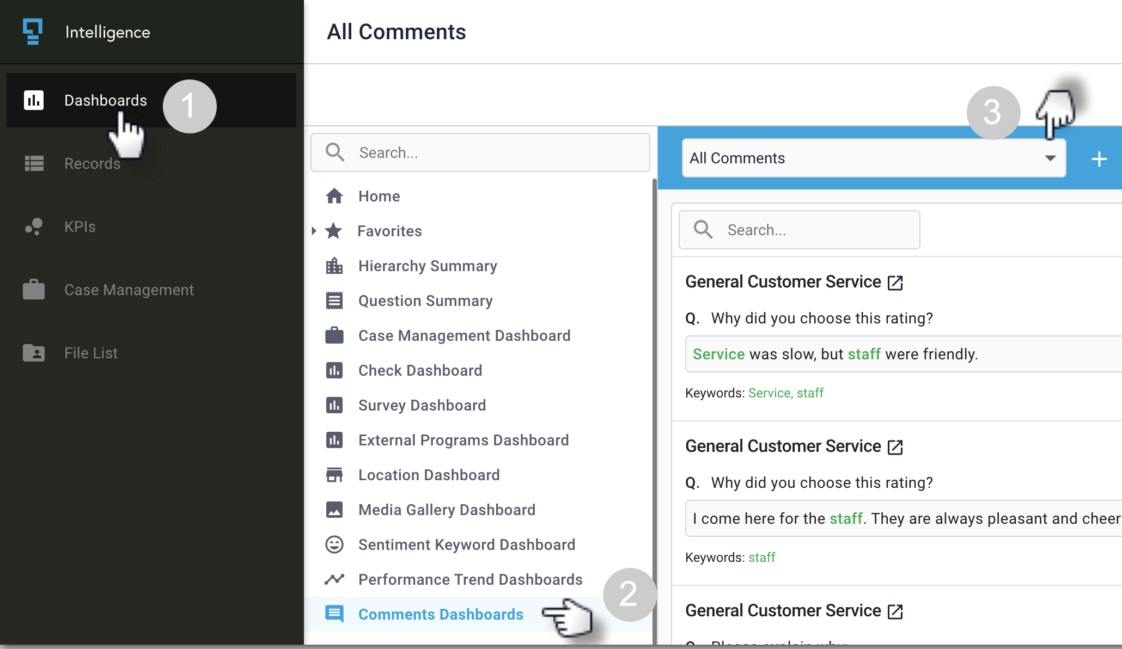This screenshot has width=1122, height=649.
Task: Select Performance Trend Dashboards
Action: 470,579
